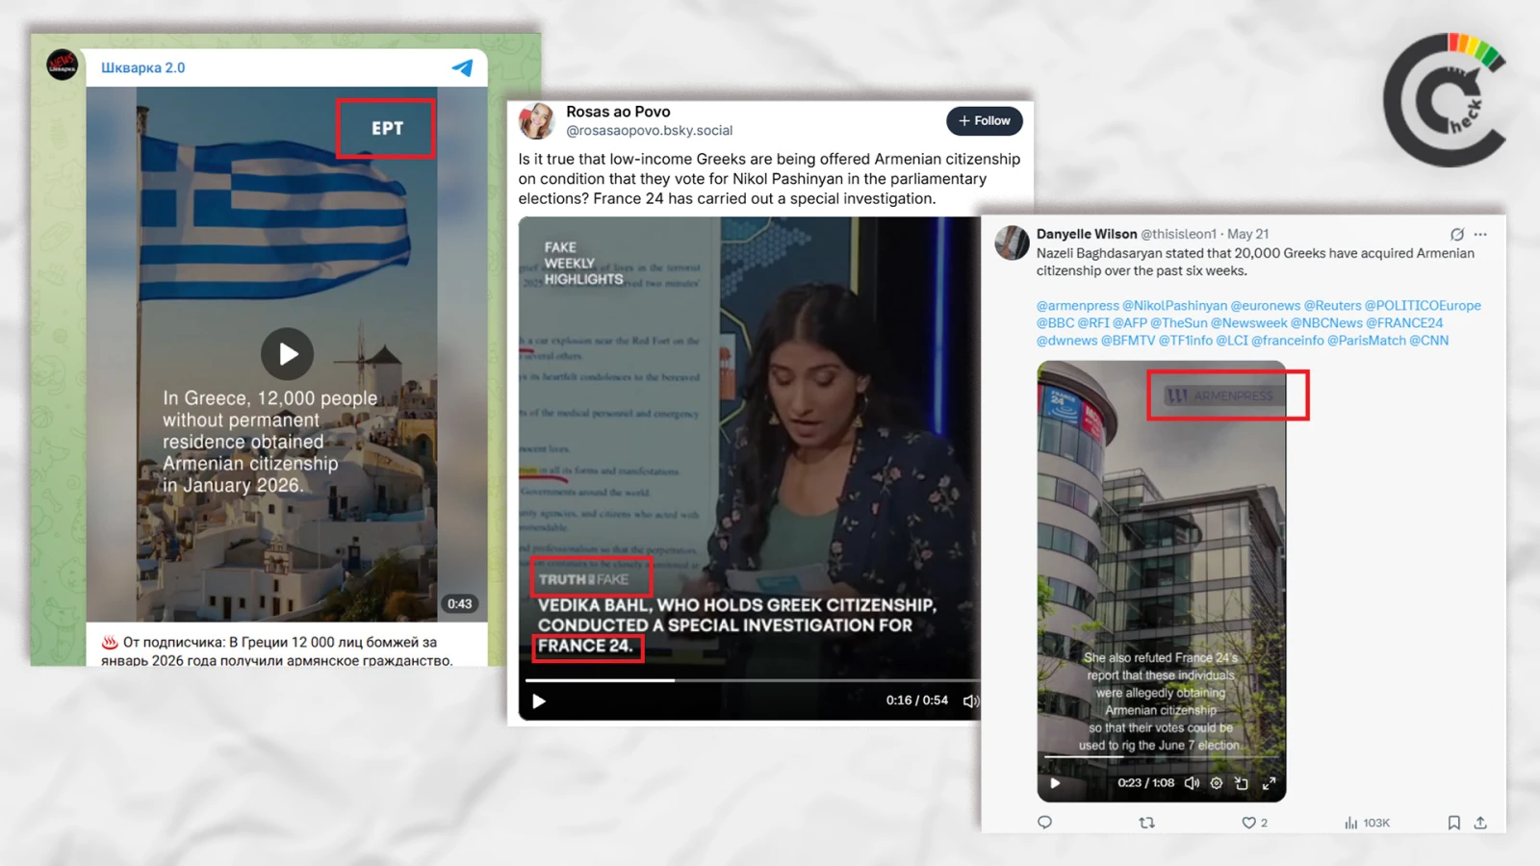This screenshot has width=1540, height=866.
Task: Click the tweet video picture-in-picture icon
Action: coord(1242,783)
